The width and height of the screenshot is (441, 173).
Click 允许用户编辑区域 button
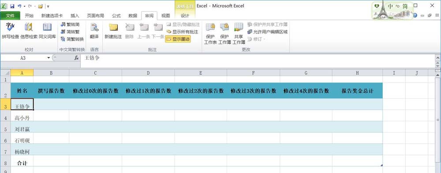click(x=268, y=32)
